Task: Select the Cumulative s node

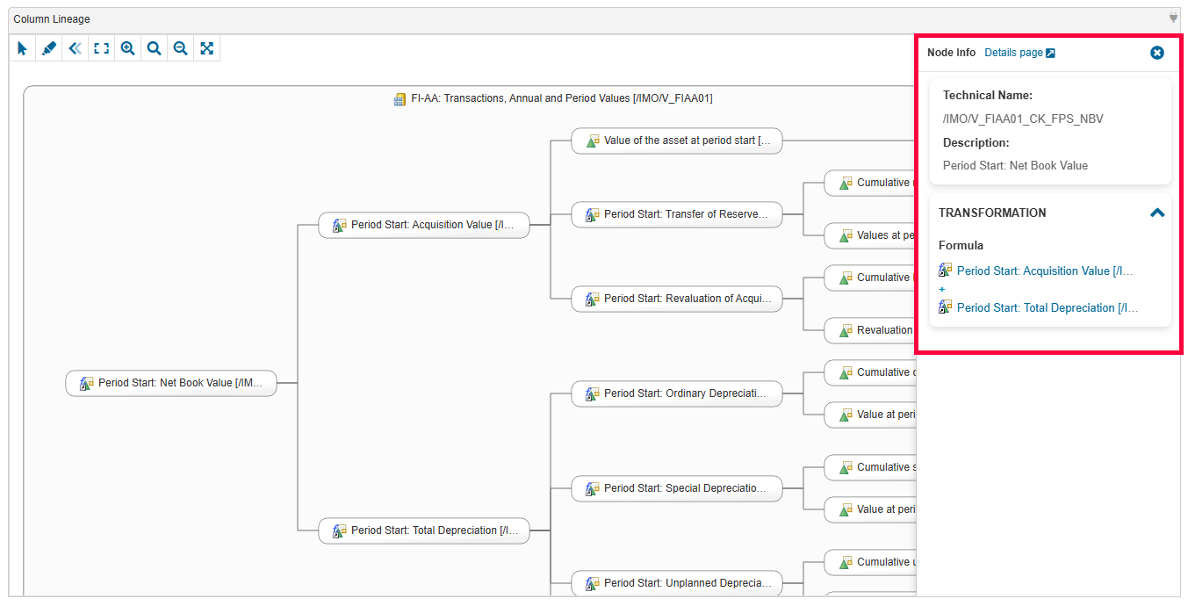Action: pyautogui.click(x=870, y=467)
